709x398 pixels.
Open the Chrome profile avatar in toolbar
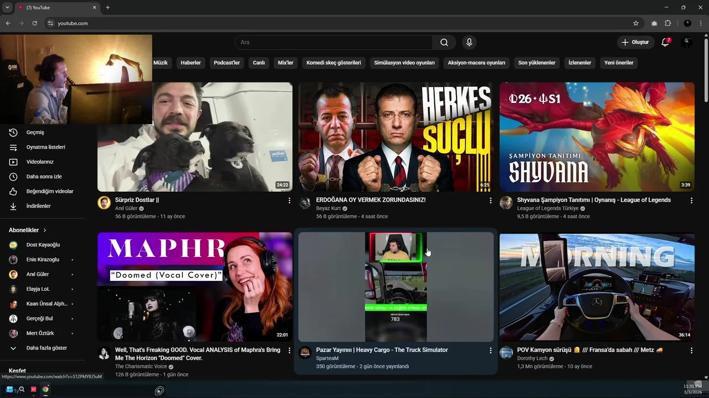tap(687, 23)
